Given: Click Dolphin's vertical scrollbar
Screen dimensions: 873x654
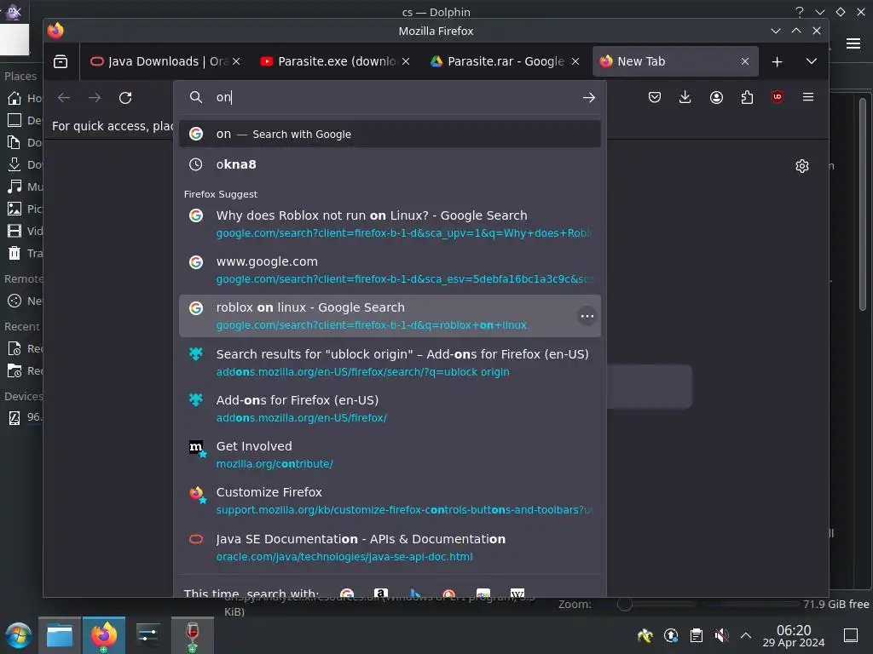Looking at the screenshot, I should (x=863, y=204).
